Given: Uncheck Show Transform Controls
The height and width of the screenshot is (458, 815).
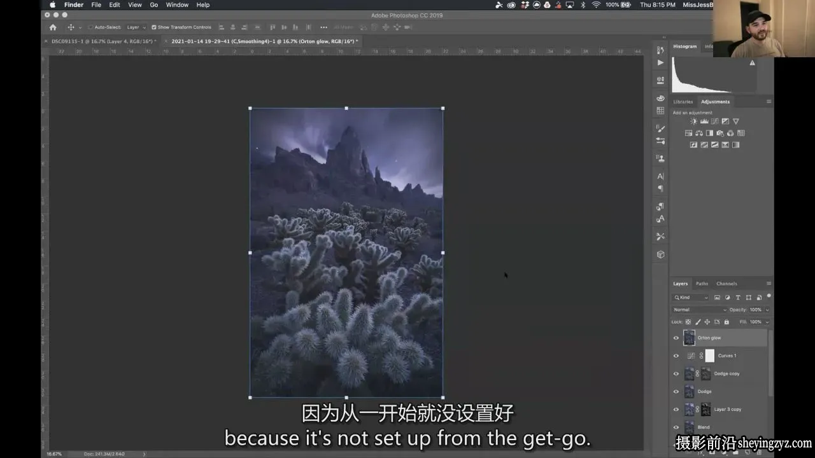Looking at the screenshot, I should [x=154, y=27].
